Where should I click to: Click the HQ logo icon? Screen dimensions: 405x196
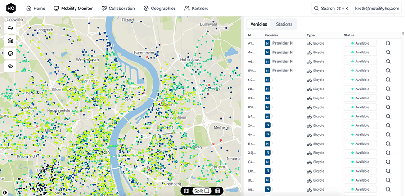point(10,9)
